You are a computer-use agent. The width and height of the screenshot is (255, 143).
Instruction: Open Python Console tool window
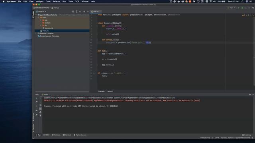point(80,135)
